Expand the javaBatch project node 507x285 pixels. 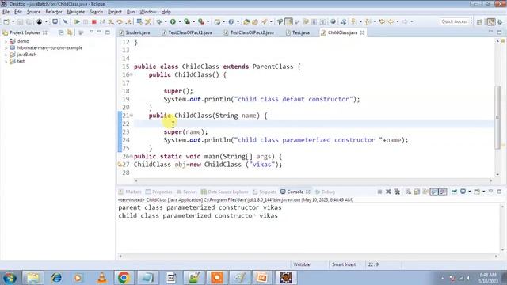pyautogui.click(x=6, y=55)
